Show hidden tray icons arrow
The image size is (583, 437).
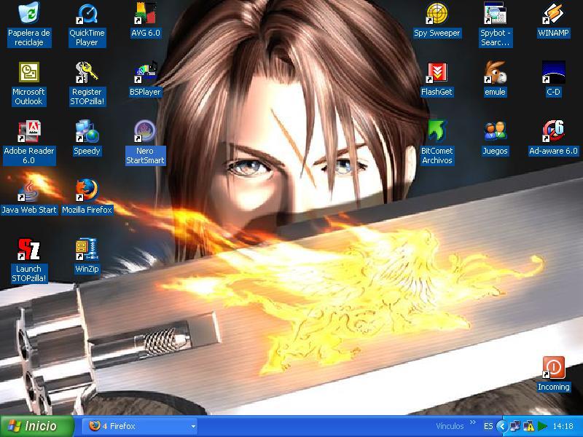(x=502, y=426)
